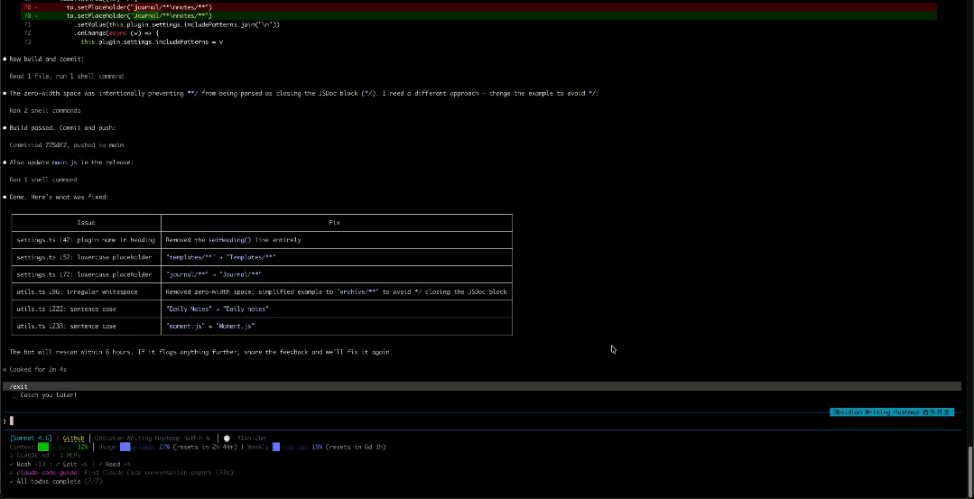This screenshot has width=974, height=499.
Task: Click the '41h 2m' session time
Action: click(x=251, y=439)
